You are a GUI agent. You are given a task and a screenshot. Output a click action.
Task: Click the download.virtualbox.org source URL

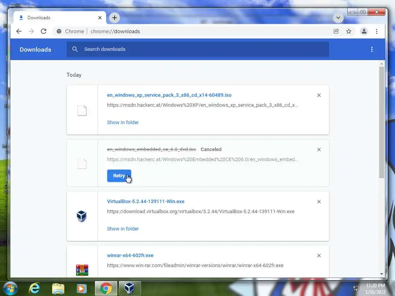pyautogui.click(x=201, y=212)
